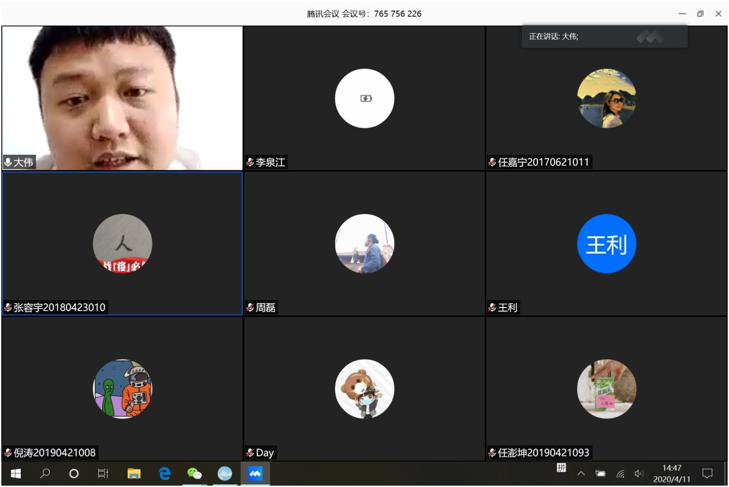Click the Wi-Fi network tray icon

[620, 474]
